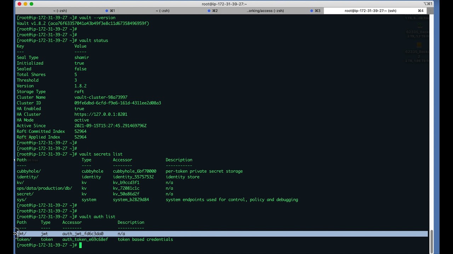Click the Version value '1.8.2'
Screen dimensions: 453x254
tap(80, 86)
